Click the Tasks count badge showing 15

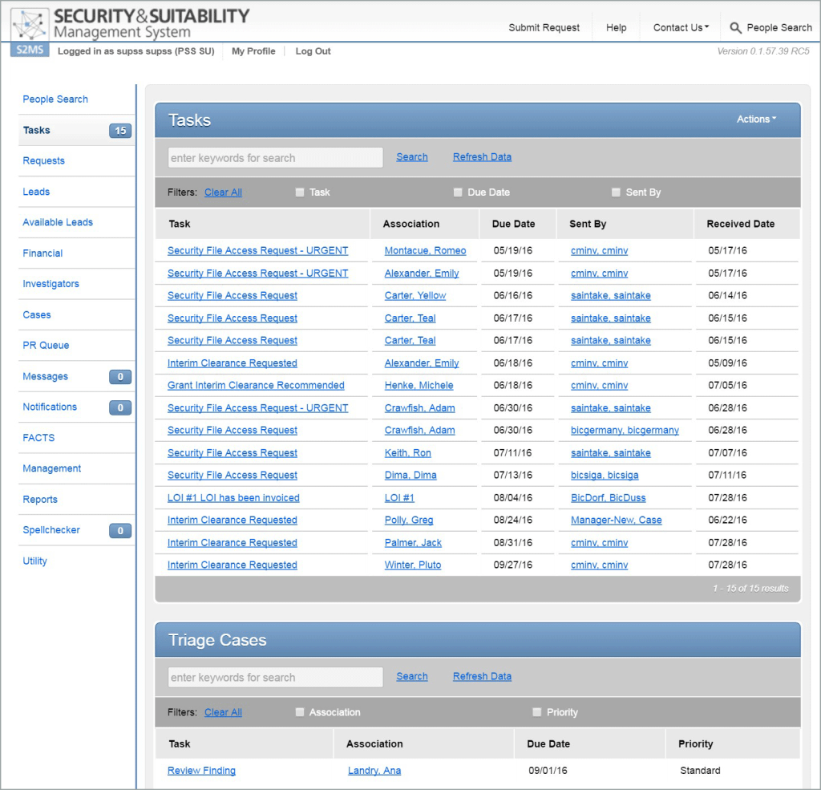point(120,131)
